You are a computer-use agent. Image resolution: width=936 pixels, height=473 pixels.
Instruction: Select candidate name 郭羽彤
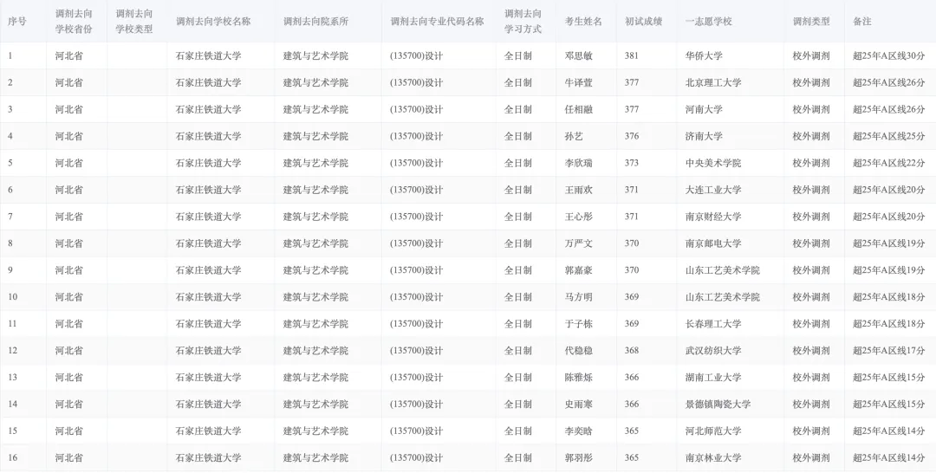click(578, 458)
